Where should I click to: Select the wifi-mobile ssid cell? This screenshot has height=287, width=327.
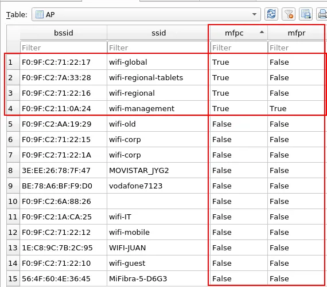pyautogui.click(x=158, y=232)
